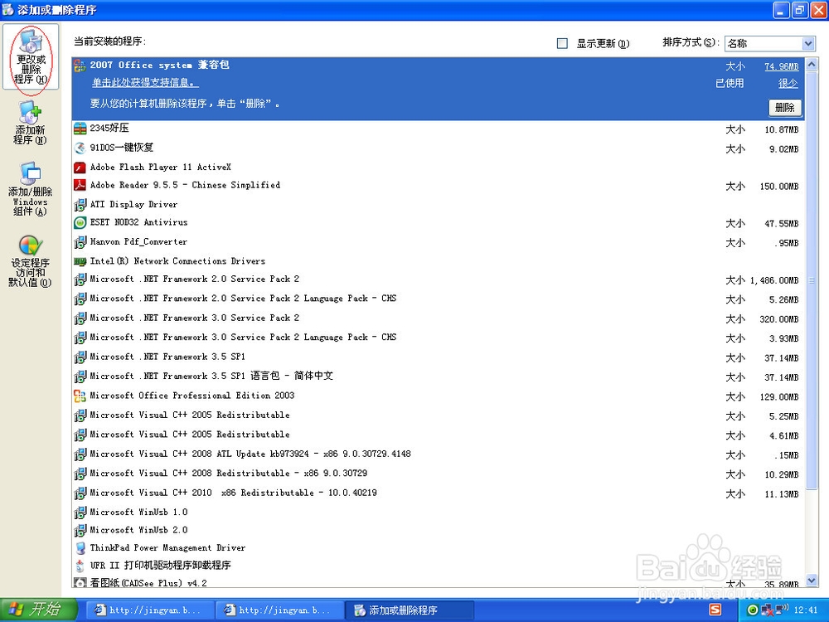Click the ATI Display Driver icon
The image size is (829, 622).
click(80, 205)
